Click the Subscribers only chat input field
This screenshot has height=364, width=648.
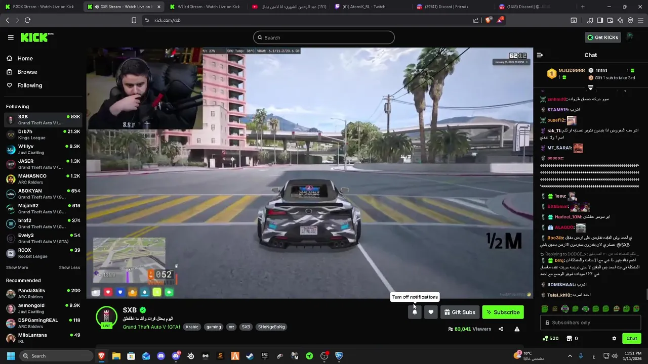[x=590, y=323]
